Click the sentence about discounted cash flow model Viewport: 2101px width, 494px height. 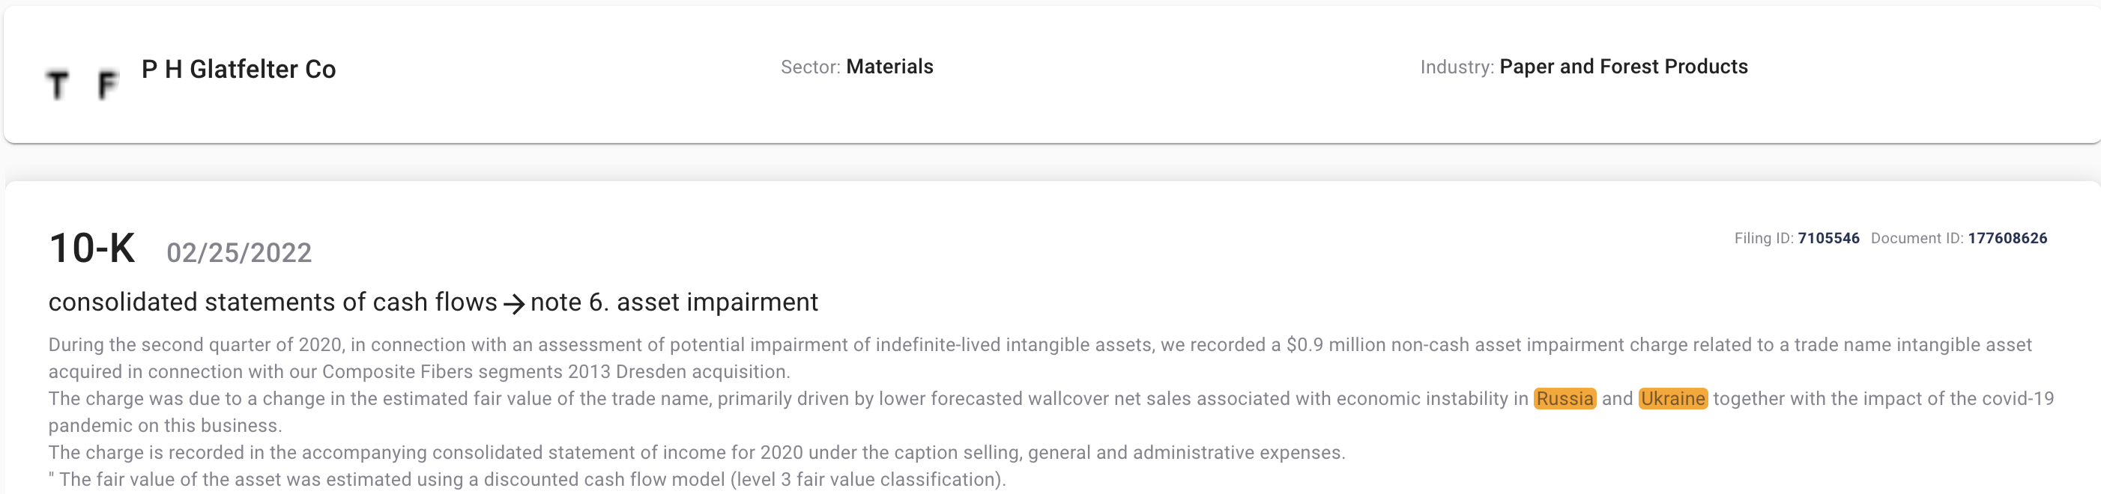527,479
